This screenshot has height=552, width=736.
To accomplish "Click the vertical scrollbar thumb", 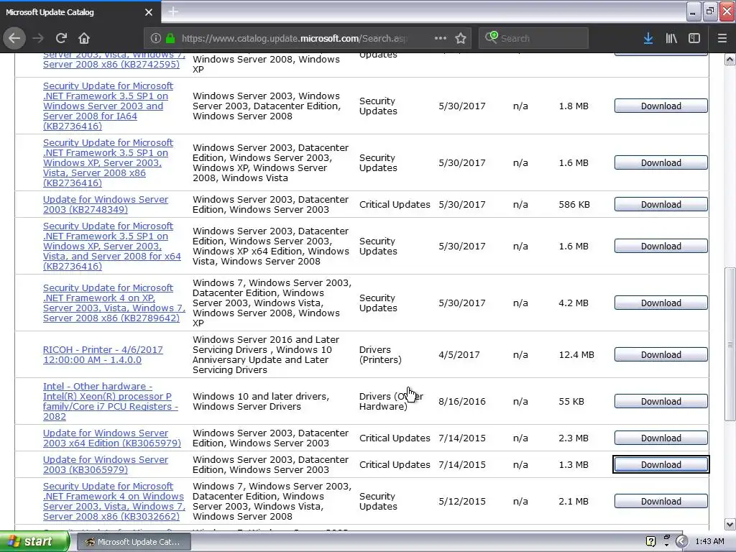I will click(x=730, y=344).
